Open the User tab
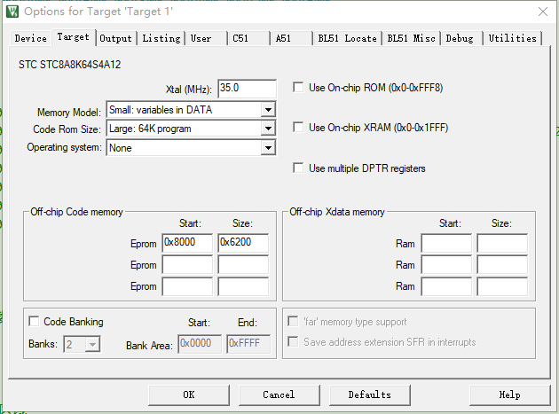Image resolution: width=559 pixels, height=414 pixels. tap(206, 38)
